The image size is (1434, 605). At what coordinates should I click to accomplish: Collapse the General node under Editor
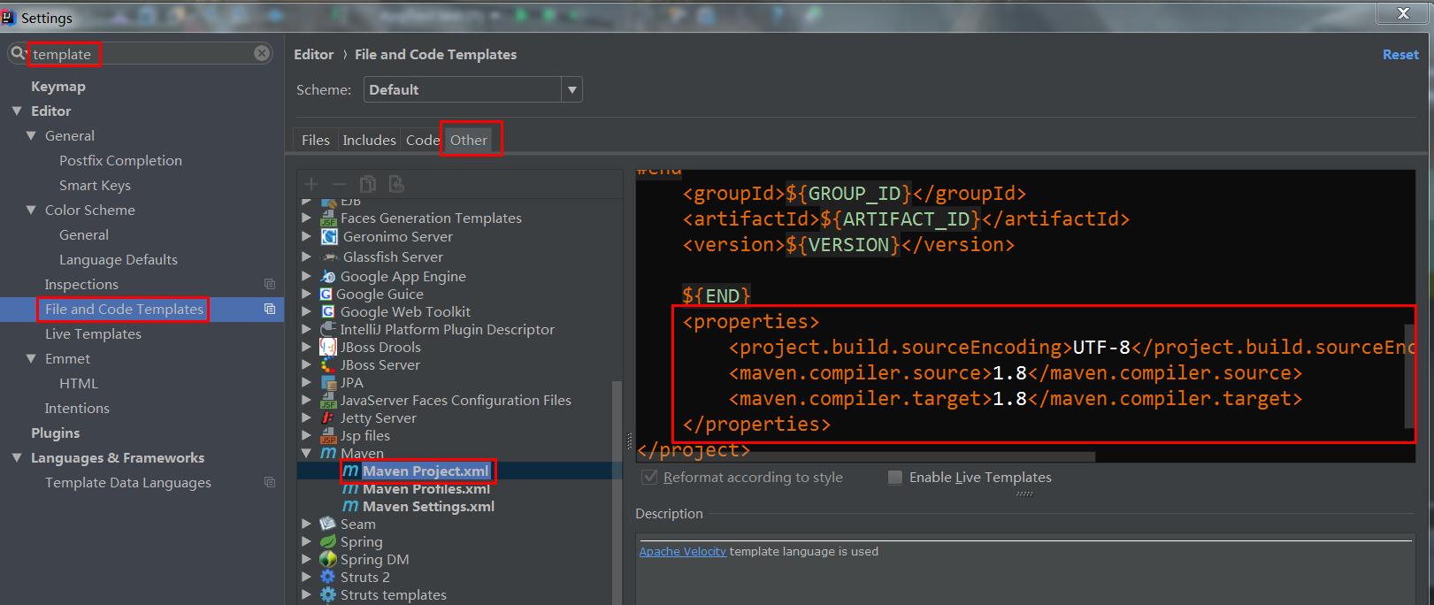31,135
